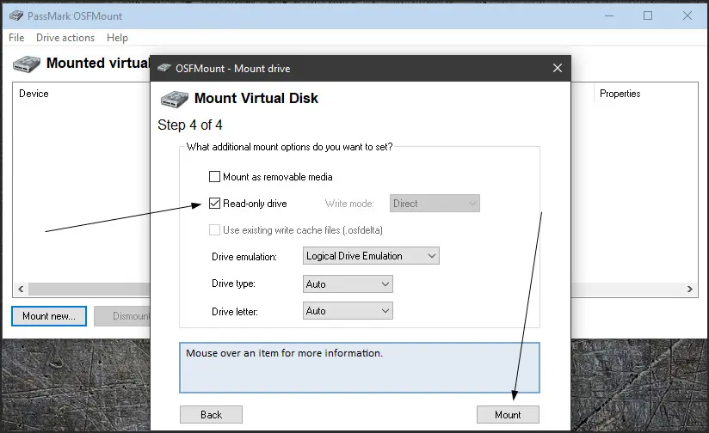Screen dimensions: 709x433
Task: Open the Drive actions menu
Action: (65, 38)
